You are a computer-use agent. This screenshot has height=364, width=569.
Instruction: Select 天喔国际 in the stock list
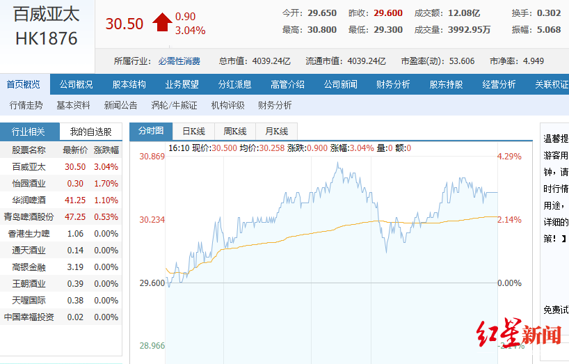[x=29, y=300]
